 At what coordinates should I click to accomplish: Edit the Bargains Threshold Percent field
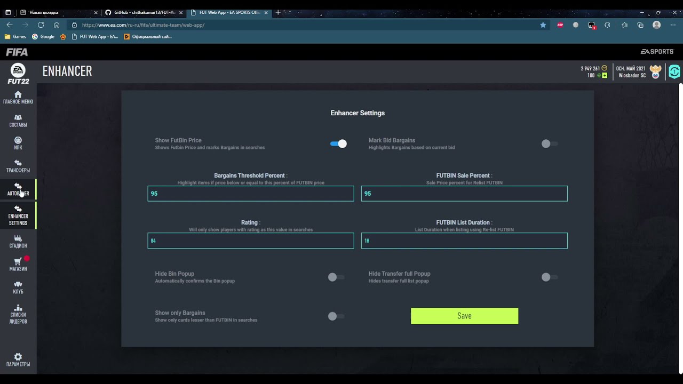pyautogui.click(x=251, y=194)
